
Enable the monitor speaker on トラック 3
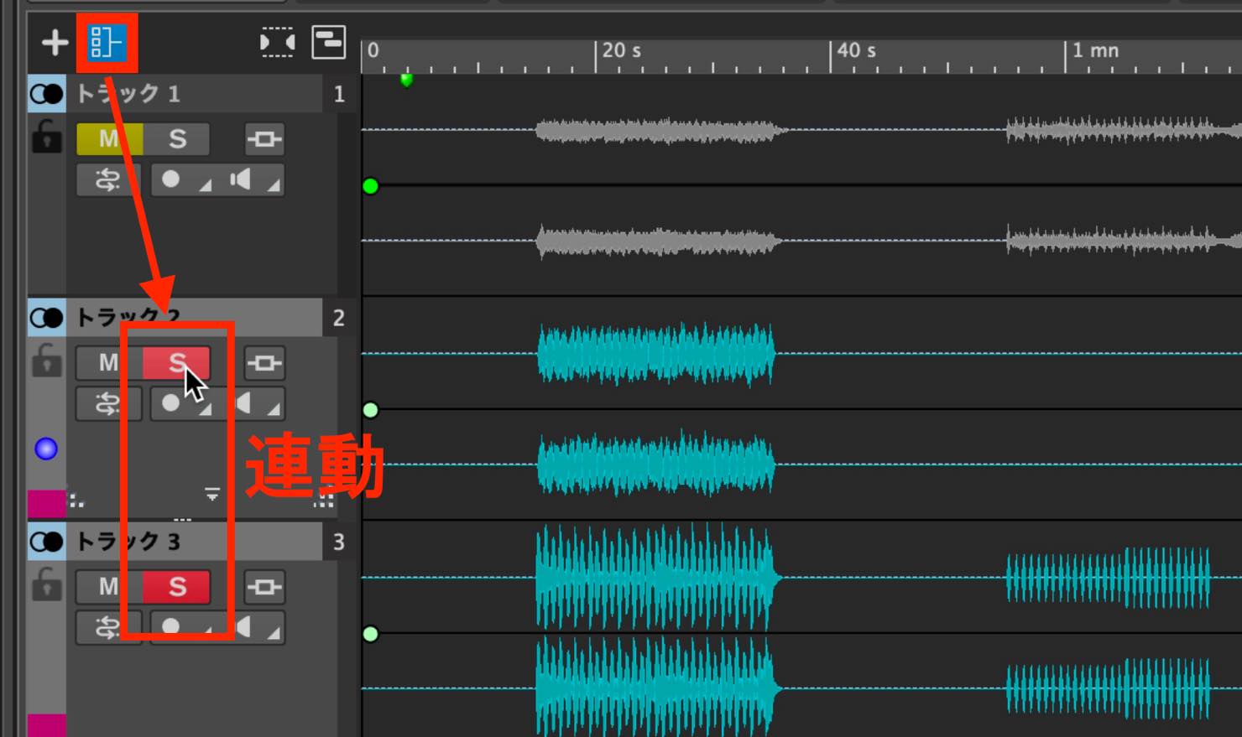click(241, 627)
